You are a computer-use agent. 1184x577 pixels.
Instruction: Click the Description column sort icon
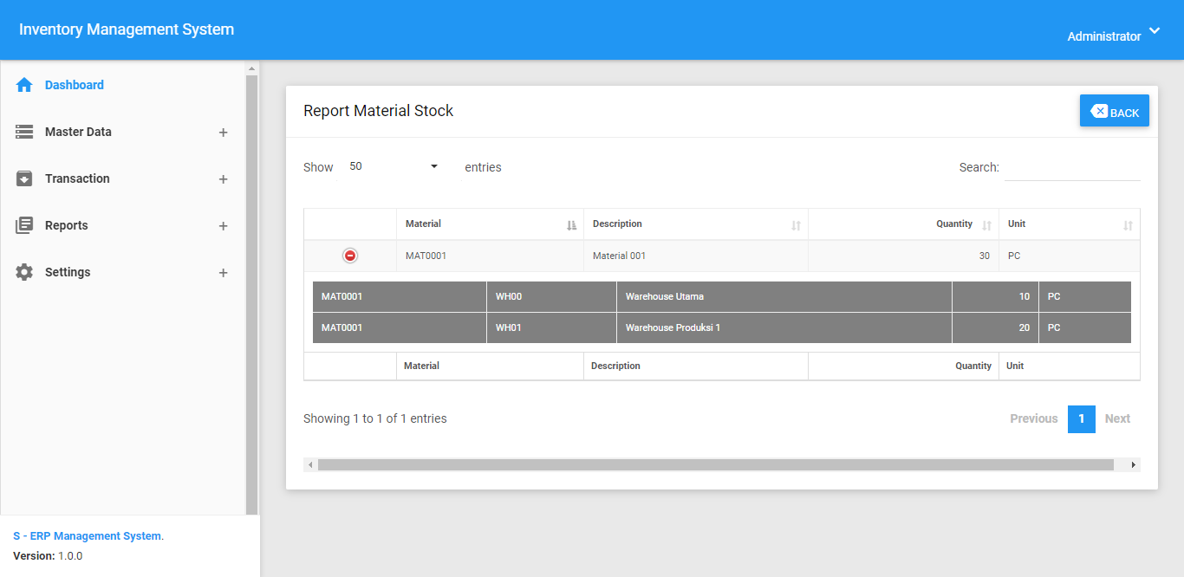click(796, 225)
